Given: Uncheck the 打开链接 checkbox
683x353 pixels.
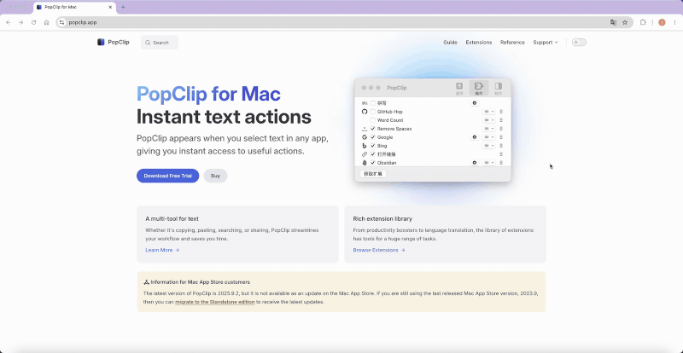Looking at the screenshot, I should [373, 154].
